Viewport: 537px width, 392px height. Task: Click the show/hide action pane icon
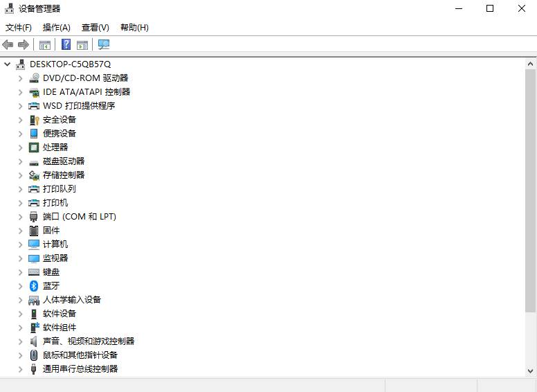click(82, 44)
